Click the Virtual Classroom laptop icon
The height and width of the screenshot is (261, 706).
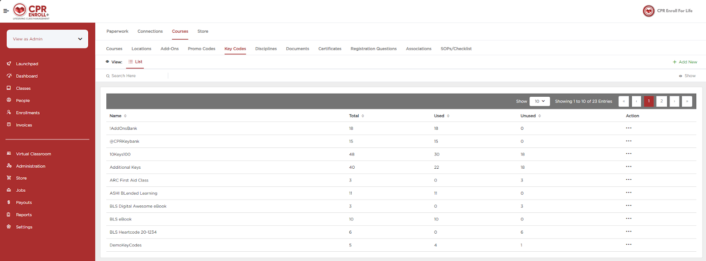(x=9, y=154)
